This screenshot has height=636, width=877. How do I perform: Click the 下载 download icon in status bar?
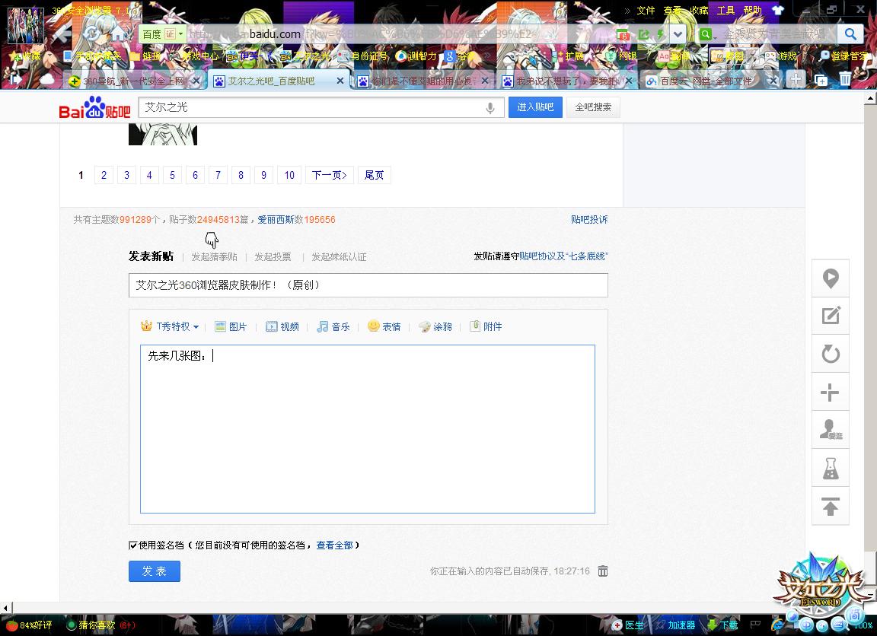coord(722,625)
